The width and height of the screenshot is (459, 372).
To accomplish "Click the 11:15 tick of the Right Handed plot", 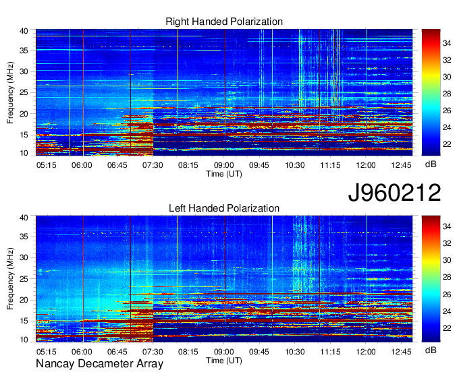I will point(330,165).
